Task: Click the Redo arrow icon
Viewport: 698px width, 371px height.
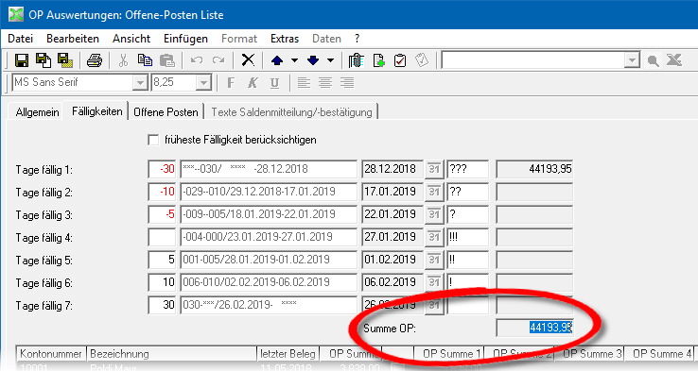Action: coord(218,60)
